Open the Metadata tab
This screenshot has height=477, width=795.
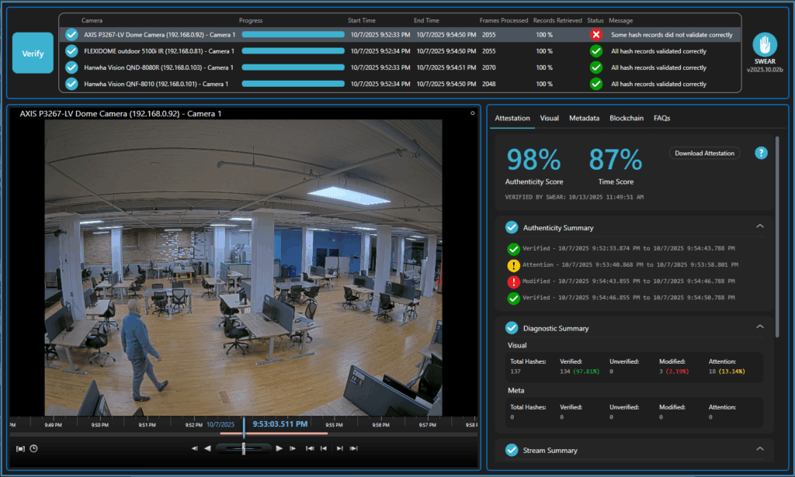(584, 119)
